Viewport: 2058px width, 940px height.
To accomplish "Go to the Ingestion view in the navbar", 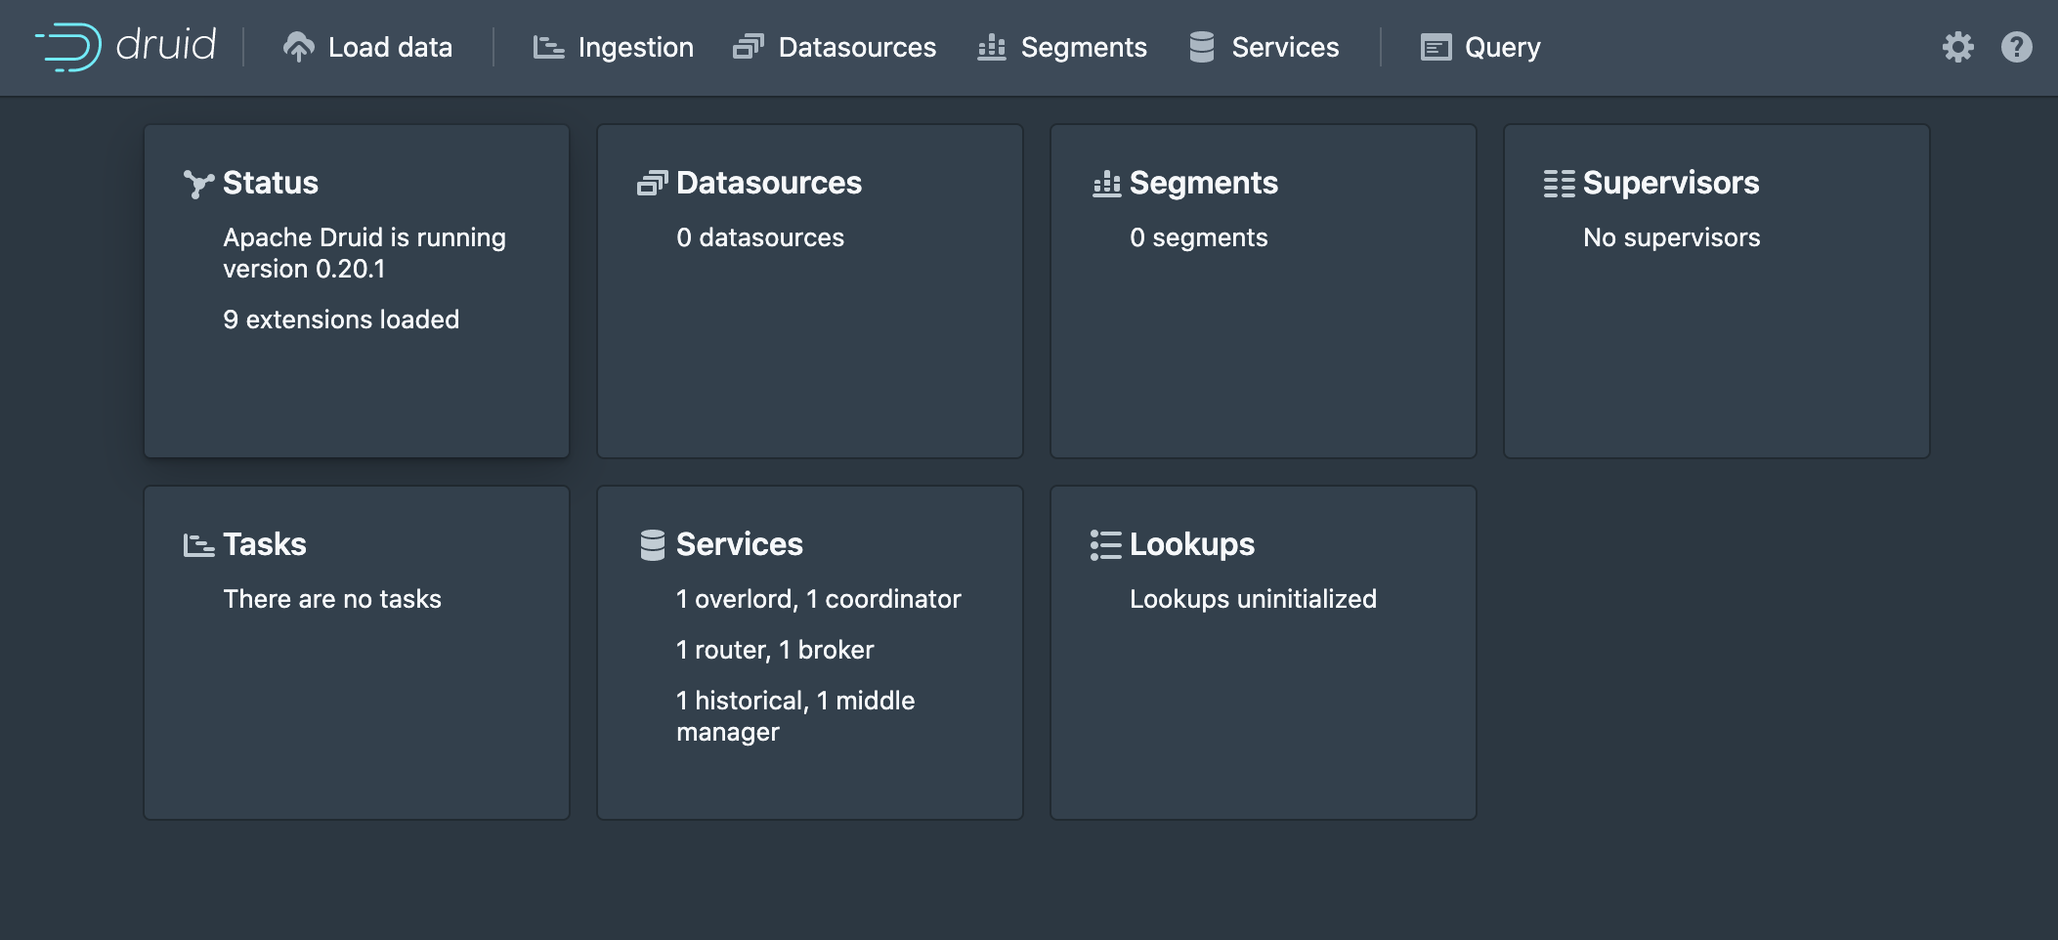I will point(613,47).
